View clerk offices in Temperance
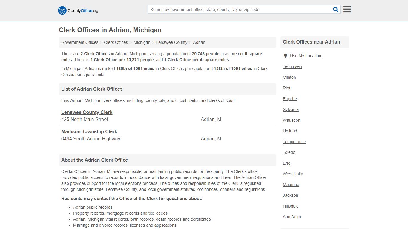Image resolution: width=408 pixels, height=229 pixels. pyautogui.click(x=294, y=142)
